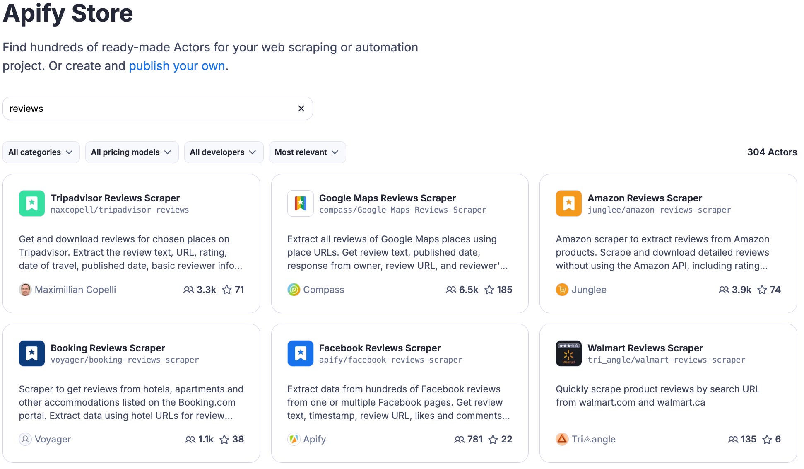This screenshot has height=469, width=804.
Task: Click the Tri△angle developer name
Action: point(594,439)
